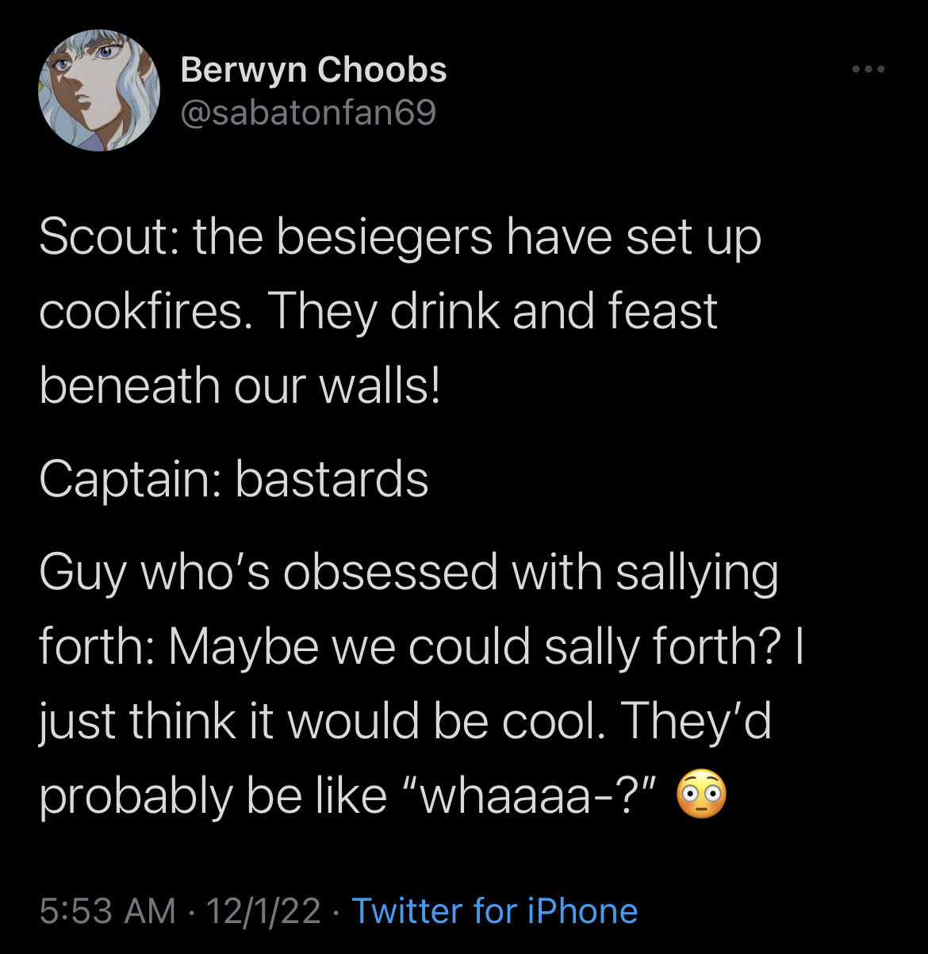The height and width of the screenshot is (954, 928).
Task: Click "Guy who's obsessed with sallying" line
Action: 408,572
